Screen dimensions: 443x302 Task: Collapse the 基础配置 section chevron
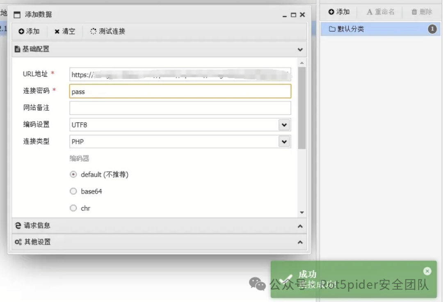[x=300, y=49]
